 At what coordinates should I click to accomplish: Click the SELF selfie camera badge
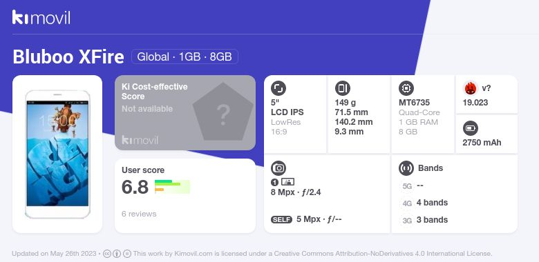point(281,219)
